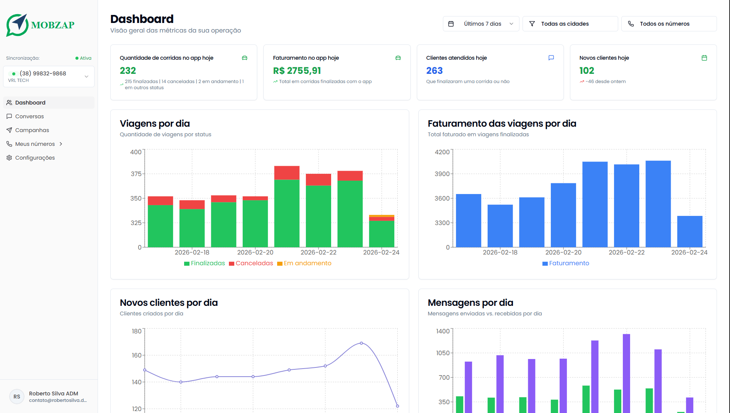Image resolution: width=730 pixels, height=413 pixels.
Task: Toggle the Canceladas legend entry
Action: pyautogui.click(x=251, y=263)
